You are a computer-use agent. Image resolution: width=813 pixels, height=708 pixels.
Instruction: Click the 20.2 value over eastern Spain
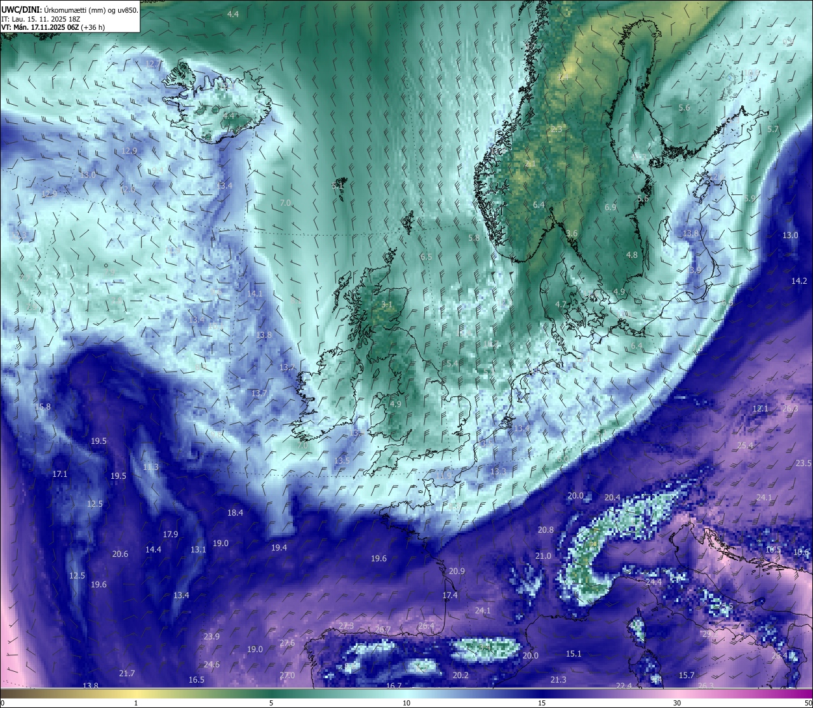[x=460, y=675]
